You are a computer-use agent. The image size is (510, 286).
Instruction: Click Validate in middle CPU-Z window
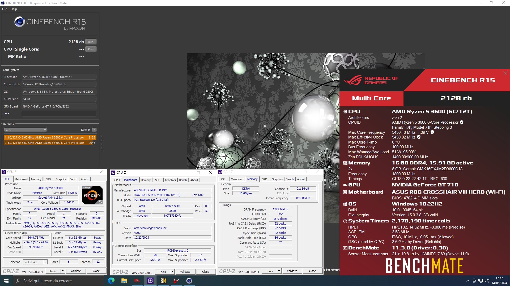(x=185, y=272)
